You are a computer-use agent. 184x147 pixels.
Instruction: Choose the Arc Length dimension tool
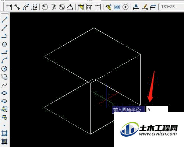pyautogui.click(x=26, y=7)
